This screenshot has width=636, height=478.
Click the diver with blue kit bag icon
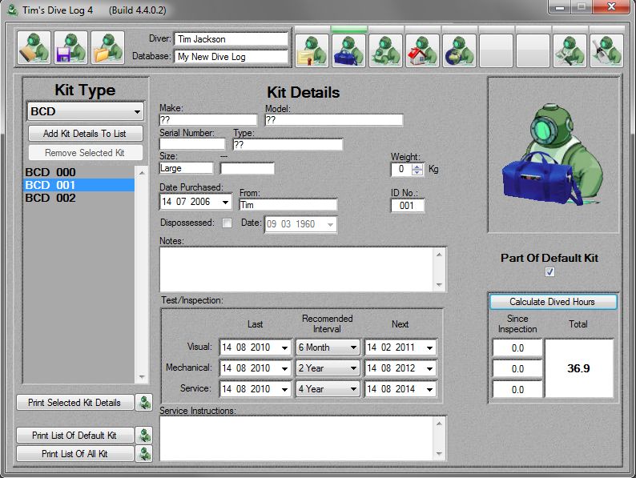(x=348, y=50)
